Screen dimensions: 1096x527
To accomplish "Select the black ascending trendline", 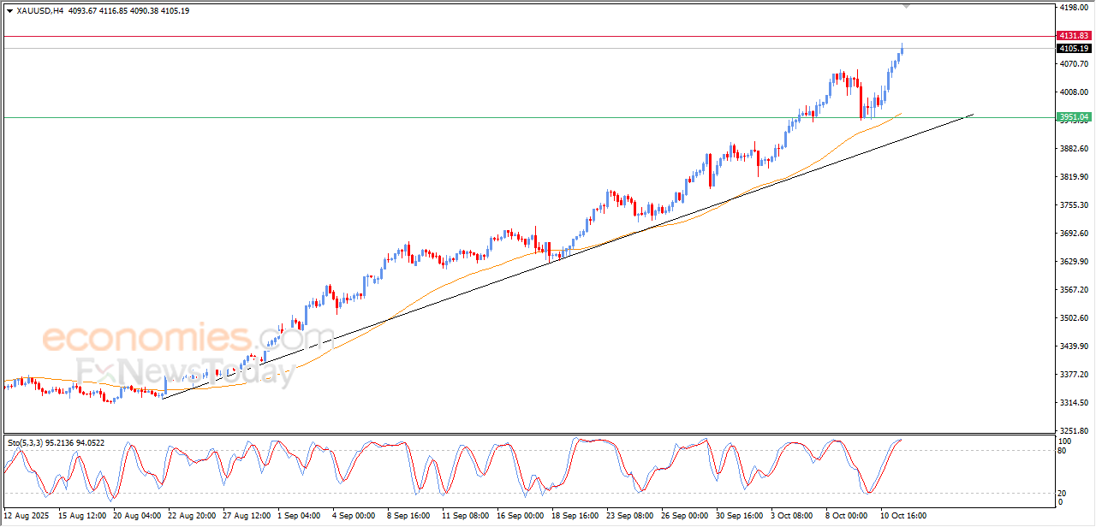I will (567, 255).
